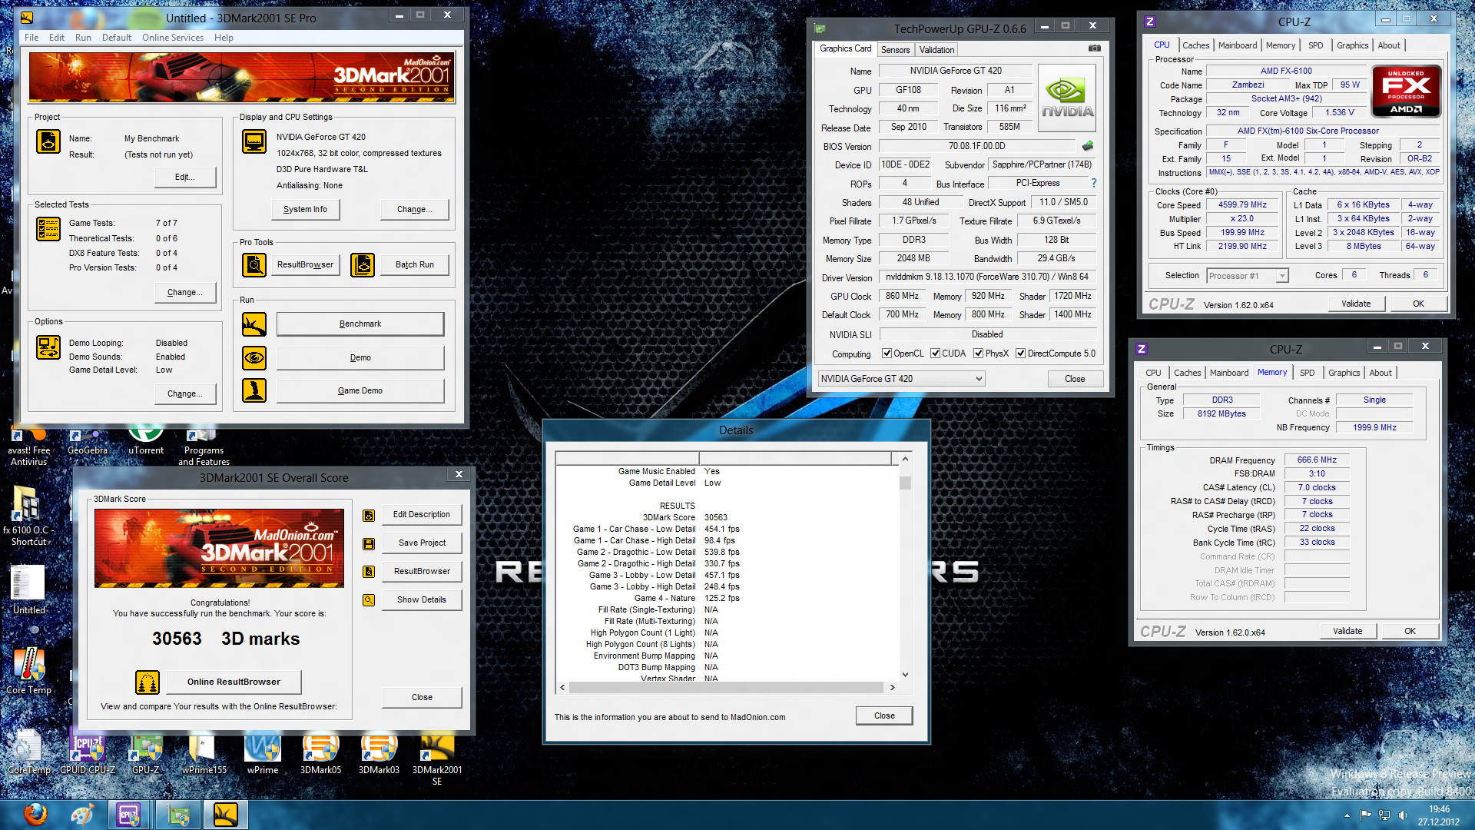1475x830 pixels.
Task: Switch to SPD tab in lower CPU-Z
Action: click(1307, 373)
